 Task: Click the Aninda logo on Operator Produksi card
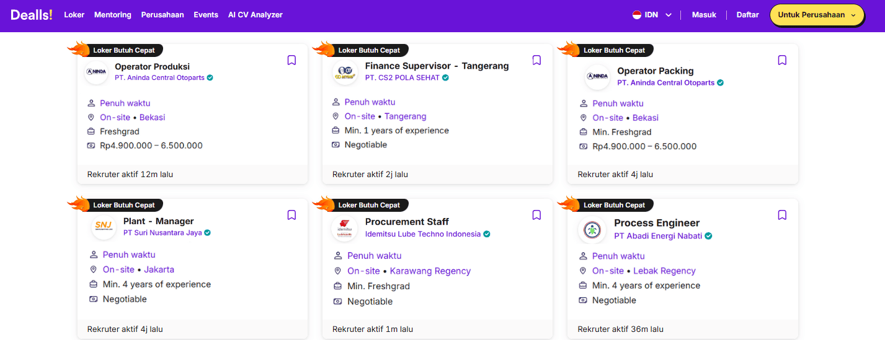point(96,72)
